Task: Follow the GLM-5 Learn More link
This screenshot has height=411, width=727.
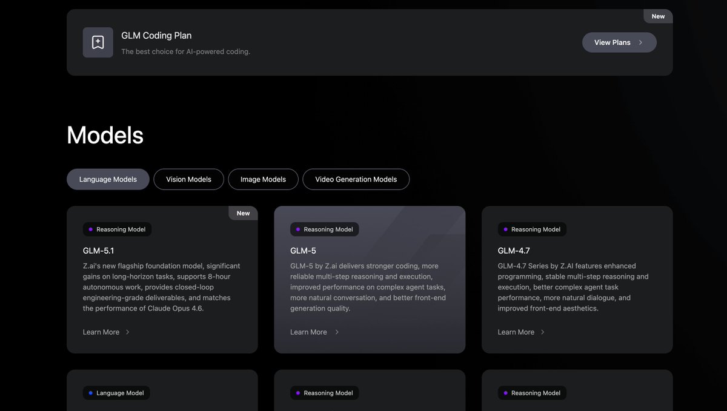Action: 308,332
